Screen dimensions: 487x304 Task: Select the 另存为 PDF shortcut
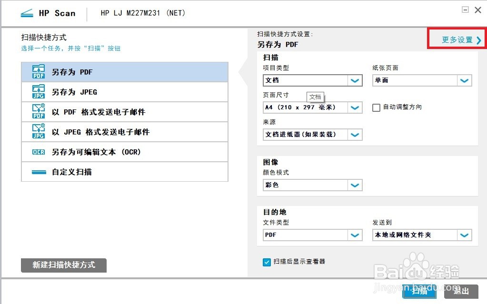click(125, 72)
